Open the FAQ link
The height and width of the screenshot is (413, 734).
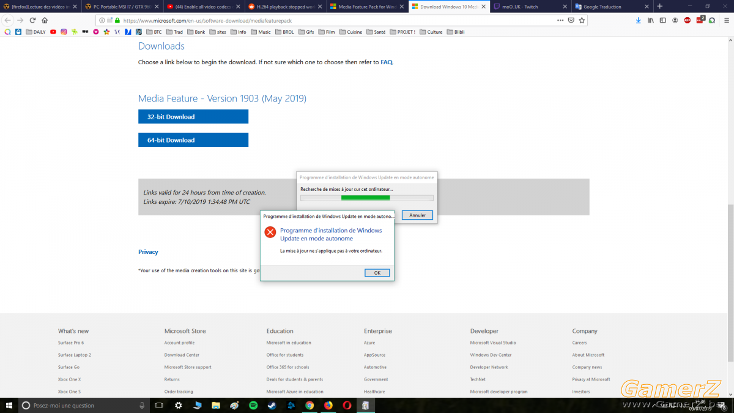click(x=387, y=62)
